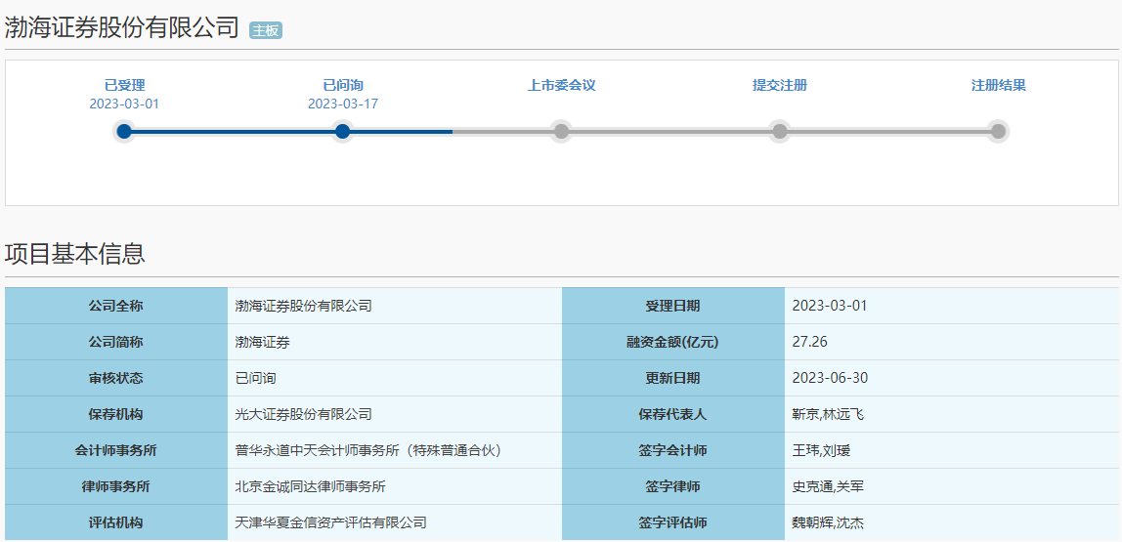The image size is (1122, 542).
Task: Click the 注册结果 timeline node dot
Action: (998, 132)
